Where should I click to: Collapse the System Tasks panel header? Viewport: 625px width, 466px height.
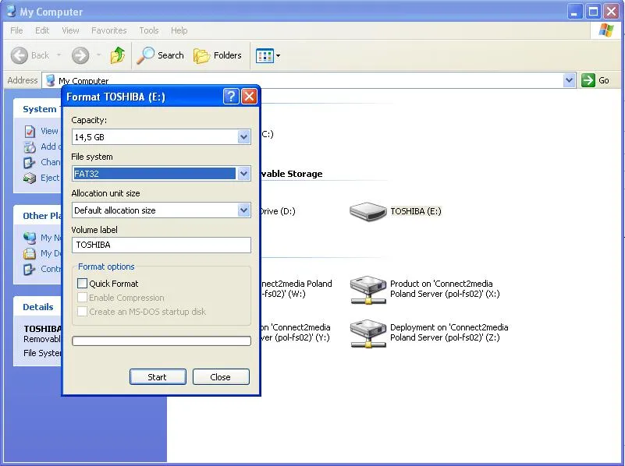pyautogui.click(x=38, y=109)
